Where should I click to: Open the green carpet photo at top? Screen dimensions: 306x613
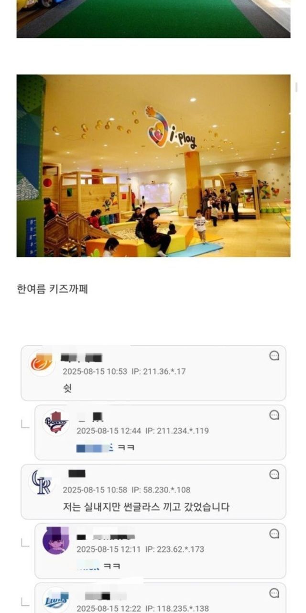(x=153, y=19)
